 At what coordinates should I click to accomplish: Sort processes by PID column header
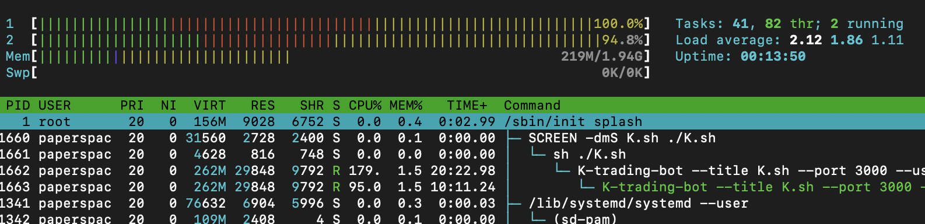18,106
